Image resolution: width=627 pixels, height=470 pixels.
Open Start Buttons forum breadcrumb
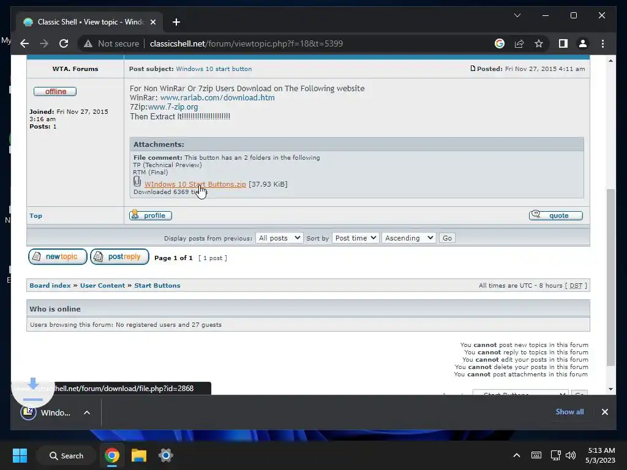[157, 285]
